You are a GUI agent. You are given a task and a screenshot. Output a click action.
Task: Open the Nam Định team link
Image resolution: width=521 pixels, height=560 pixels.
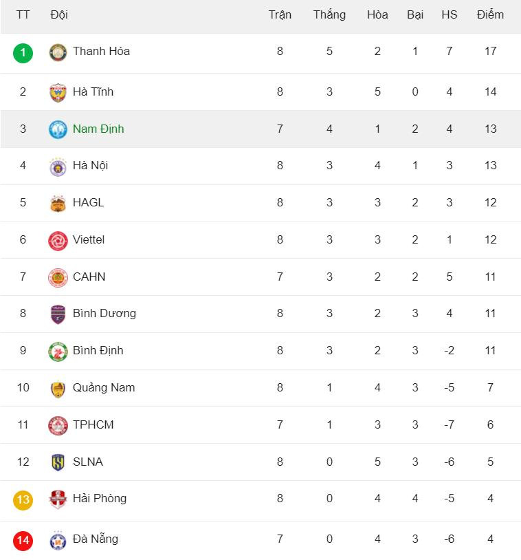pyautogui.click(x=98, y=129)
